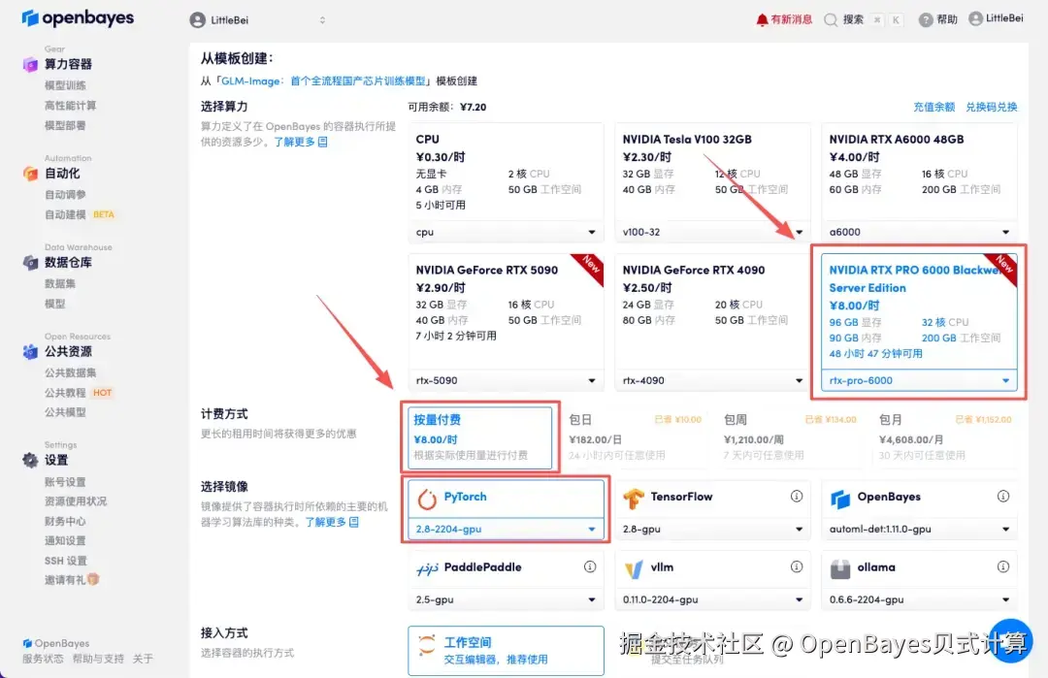The height and width of the screenshot is (678, 1048).
Task: Open 模型训练 in the sidebar
Action: (65, 85)
